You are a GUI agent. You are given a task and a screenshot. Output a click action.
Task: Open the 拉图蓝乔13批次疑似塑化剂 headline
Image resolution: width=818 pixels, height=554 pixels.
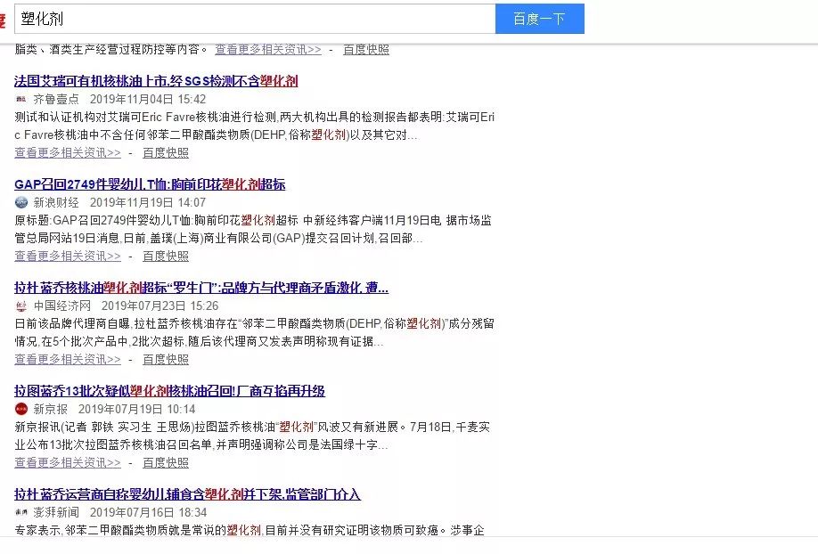coord(169,391)
